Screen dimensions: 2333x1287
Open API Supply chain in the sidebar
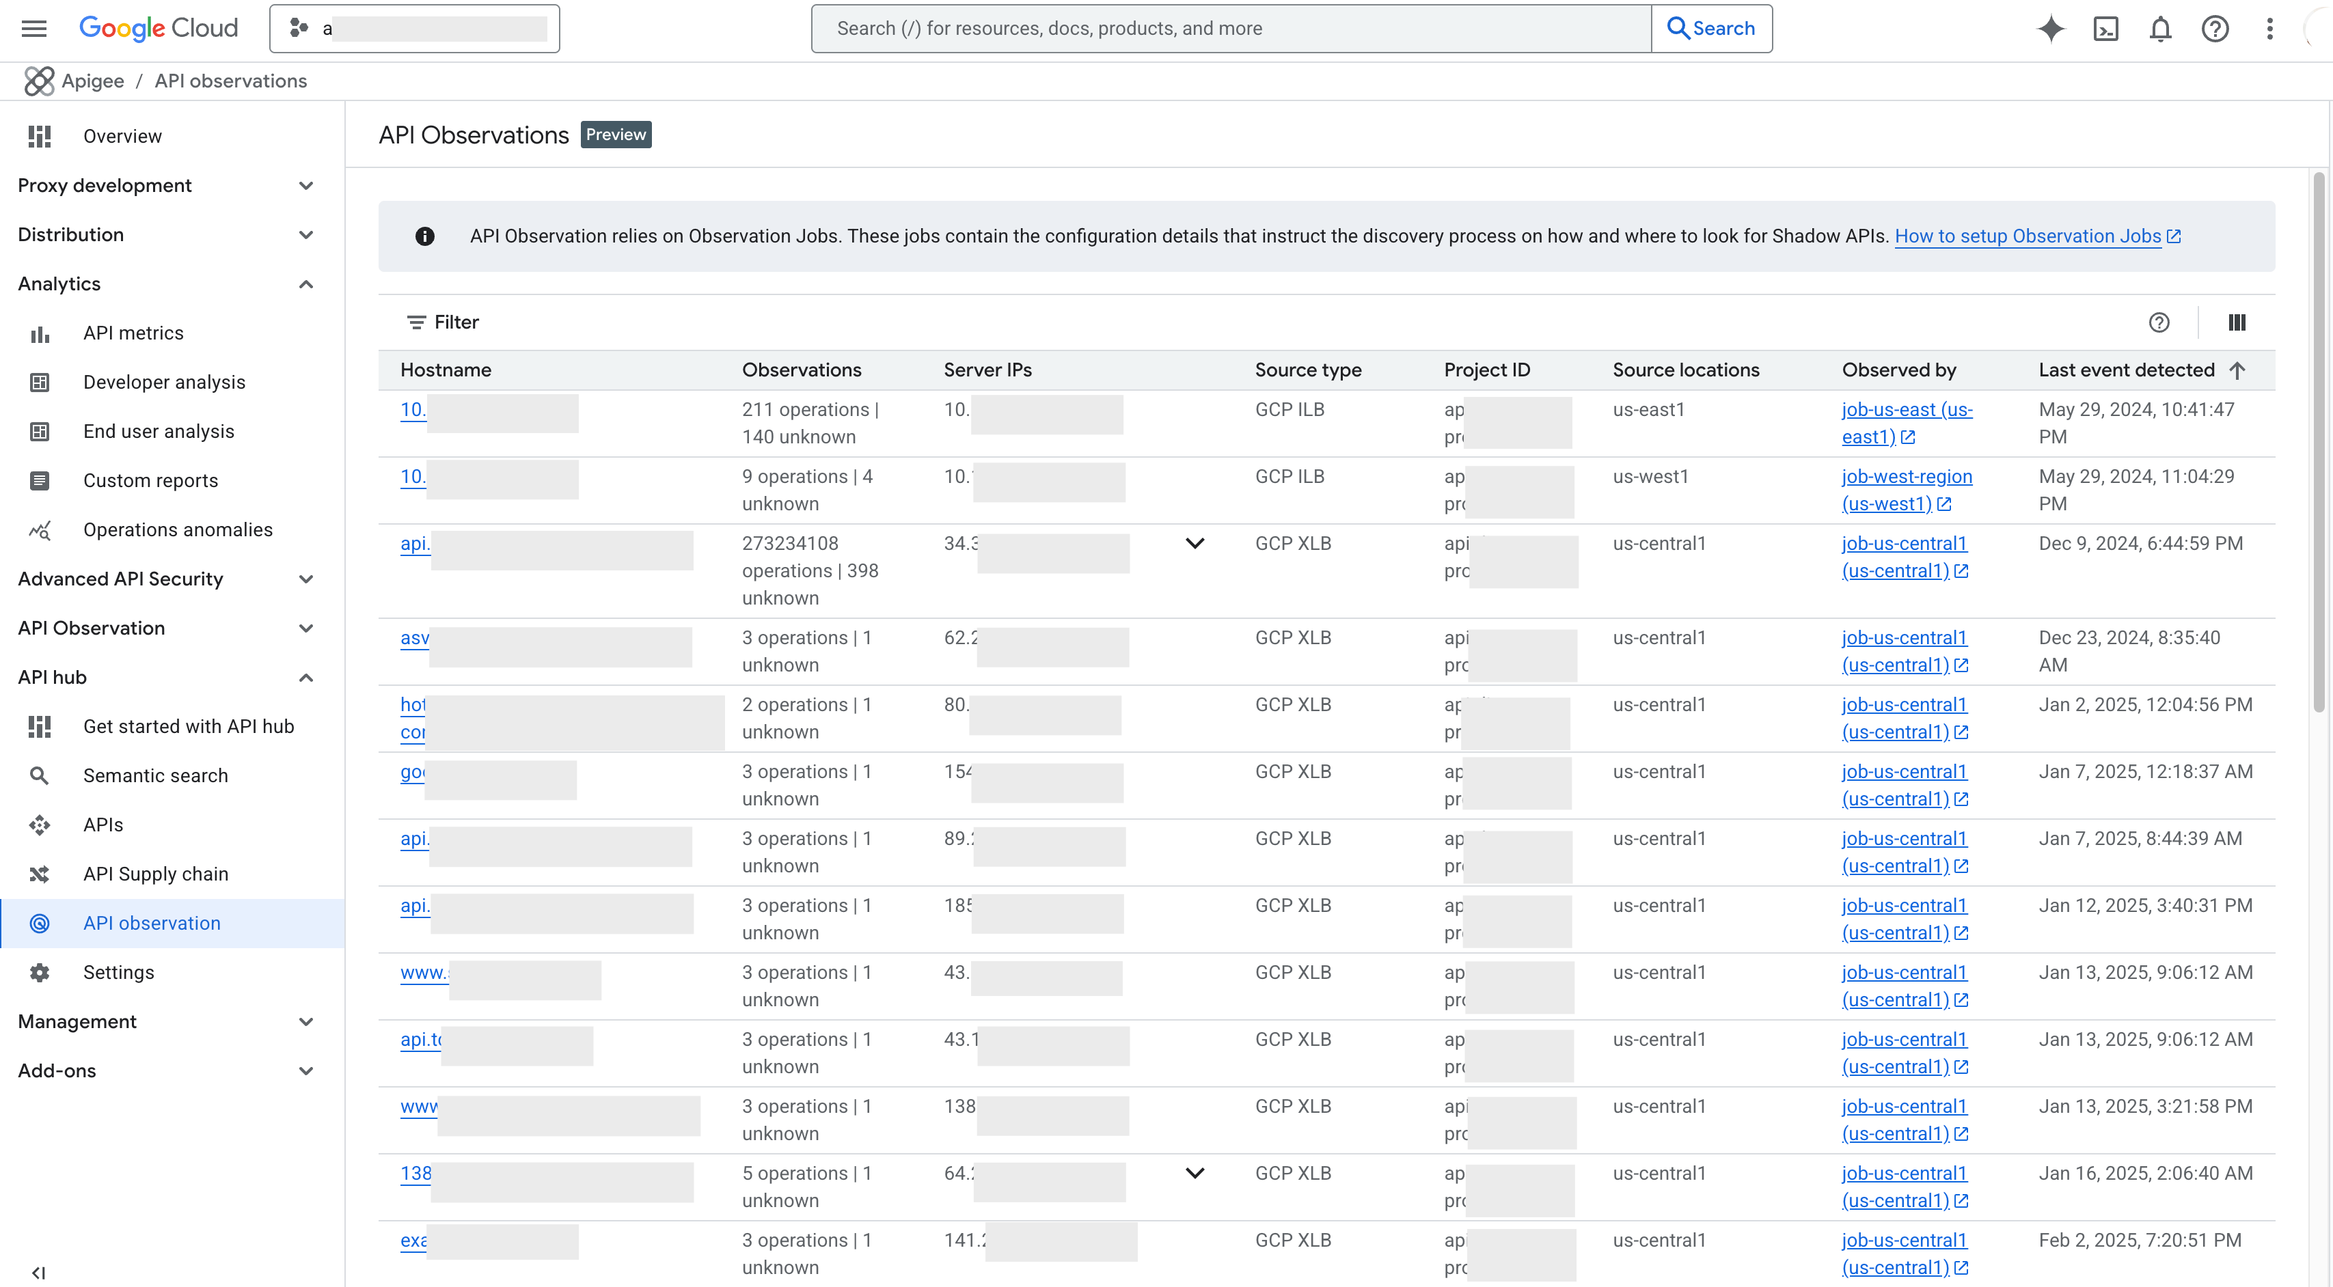click(x=156, y=874)
